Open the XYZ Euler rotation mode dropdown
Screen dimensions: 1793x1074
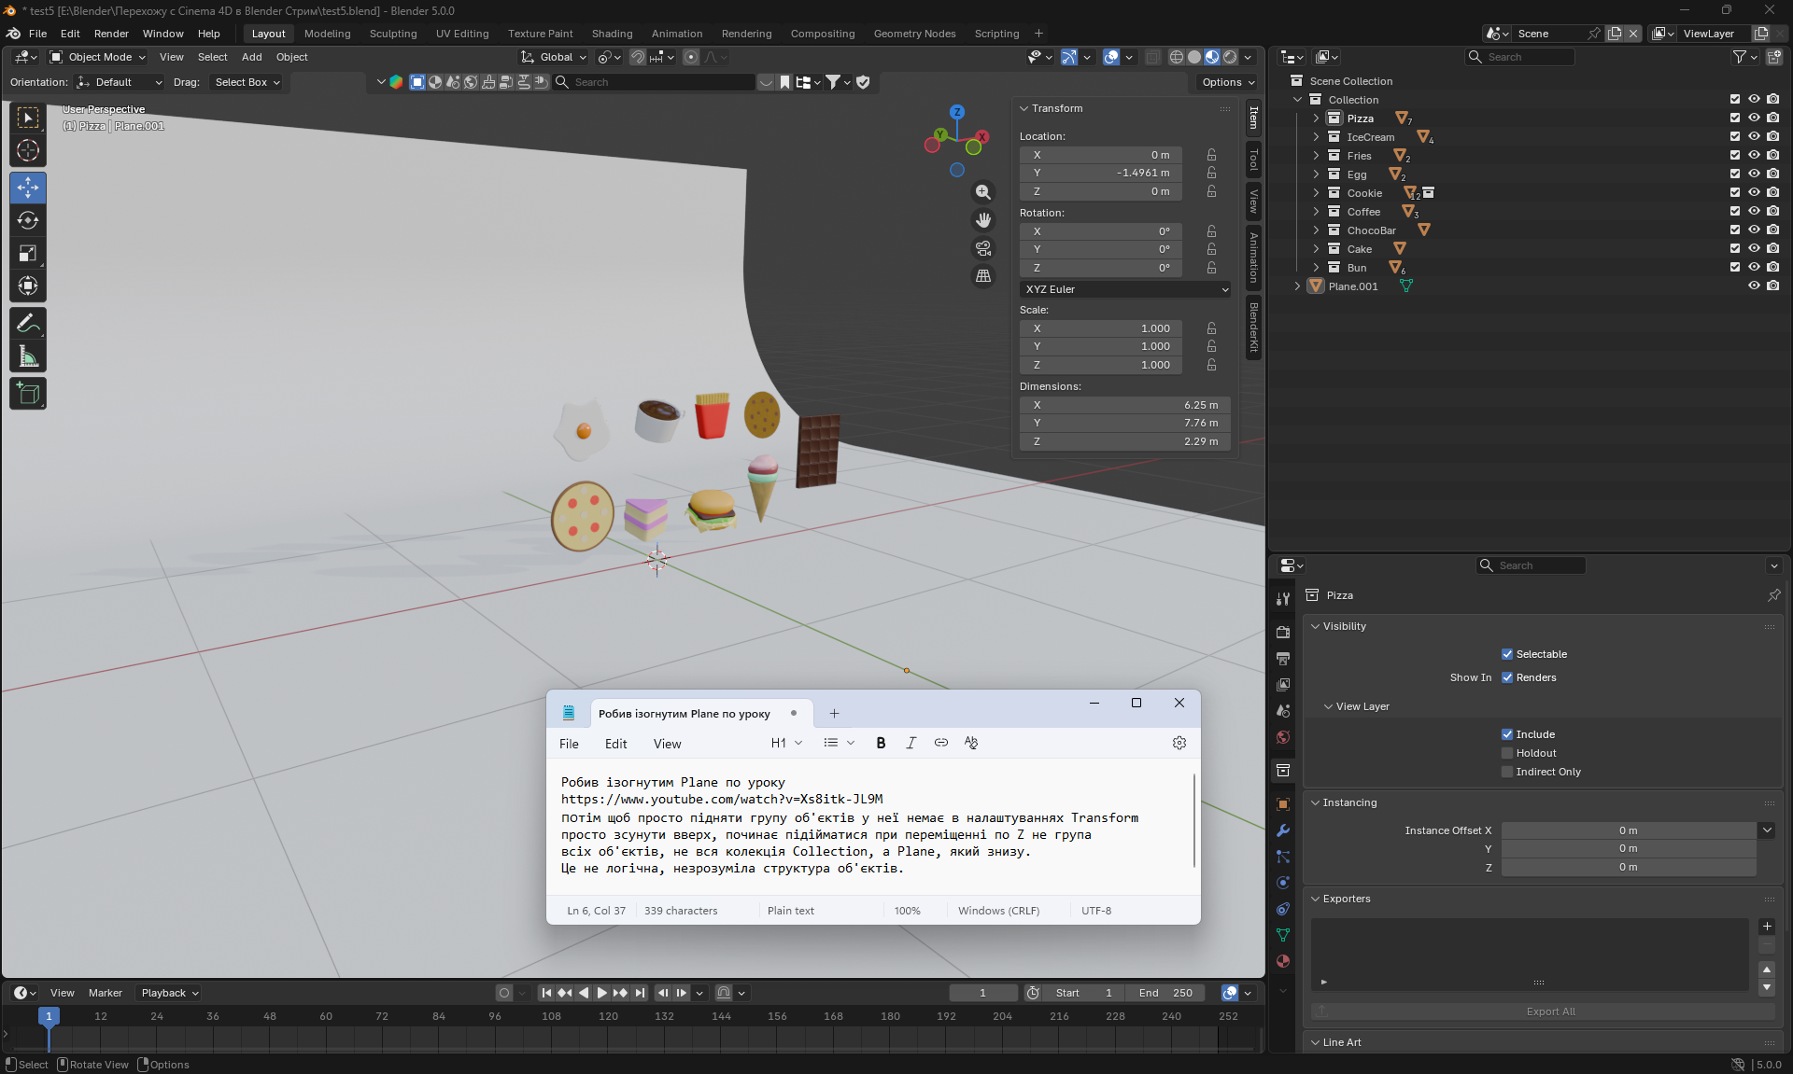[1125, 289]
